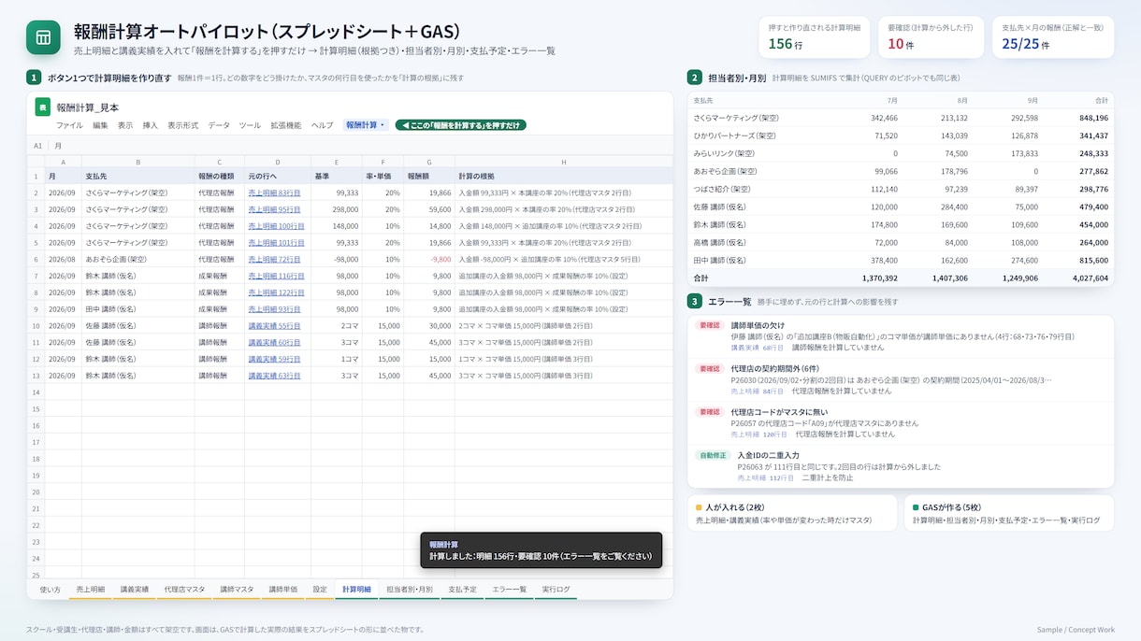Click the 要確認 10件 stat card
The height and width of the screenshot is (641, 1141).
[930, 37]
